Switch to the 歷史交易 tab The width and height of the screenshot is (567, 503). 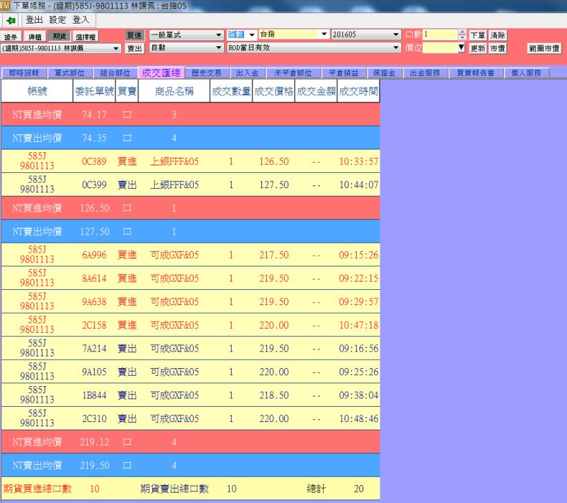pos(207,73)
